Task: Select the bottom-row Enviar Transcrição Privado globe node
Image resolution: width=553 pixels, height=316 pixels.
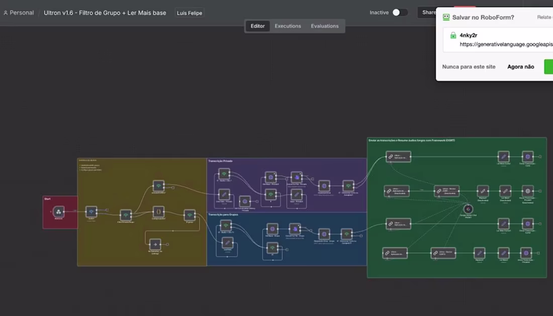Action: [x=526, y=253]
